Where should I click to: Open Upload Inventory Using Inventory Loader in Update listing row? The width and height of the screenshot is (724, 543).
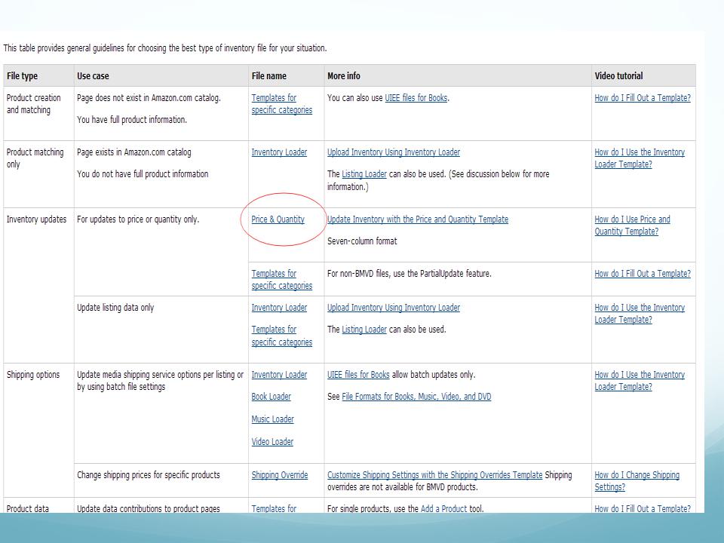click(394, 308)
